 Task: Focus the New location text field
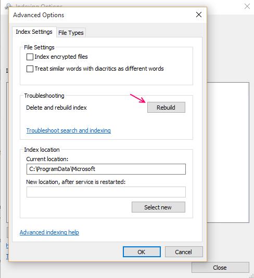pos(106,192)
